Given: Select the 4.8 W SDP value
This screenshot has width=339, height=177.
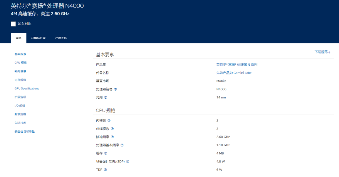Looking at the screenshot, I should 221,162.
